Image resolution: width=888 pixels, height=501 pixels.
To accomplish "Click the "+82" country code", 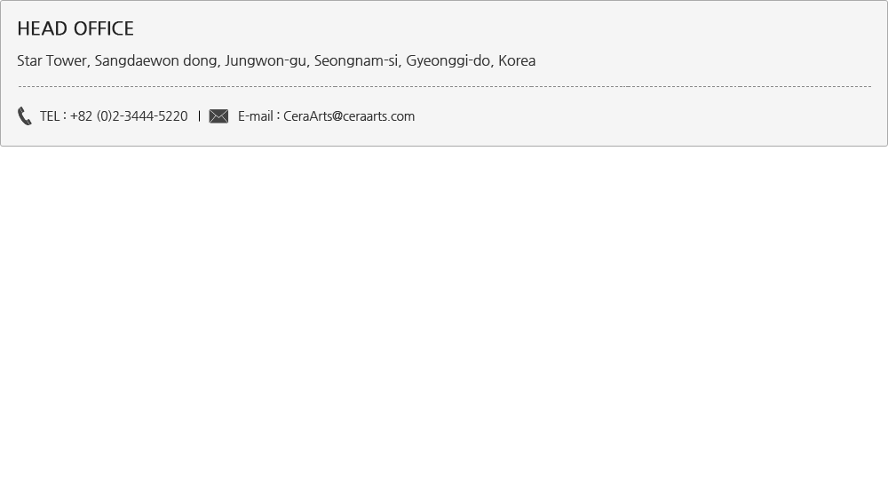I will pos(81,116).
